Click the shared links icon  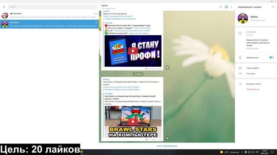coord(240,74)
